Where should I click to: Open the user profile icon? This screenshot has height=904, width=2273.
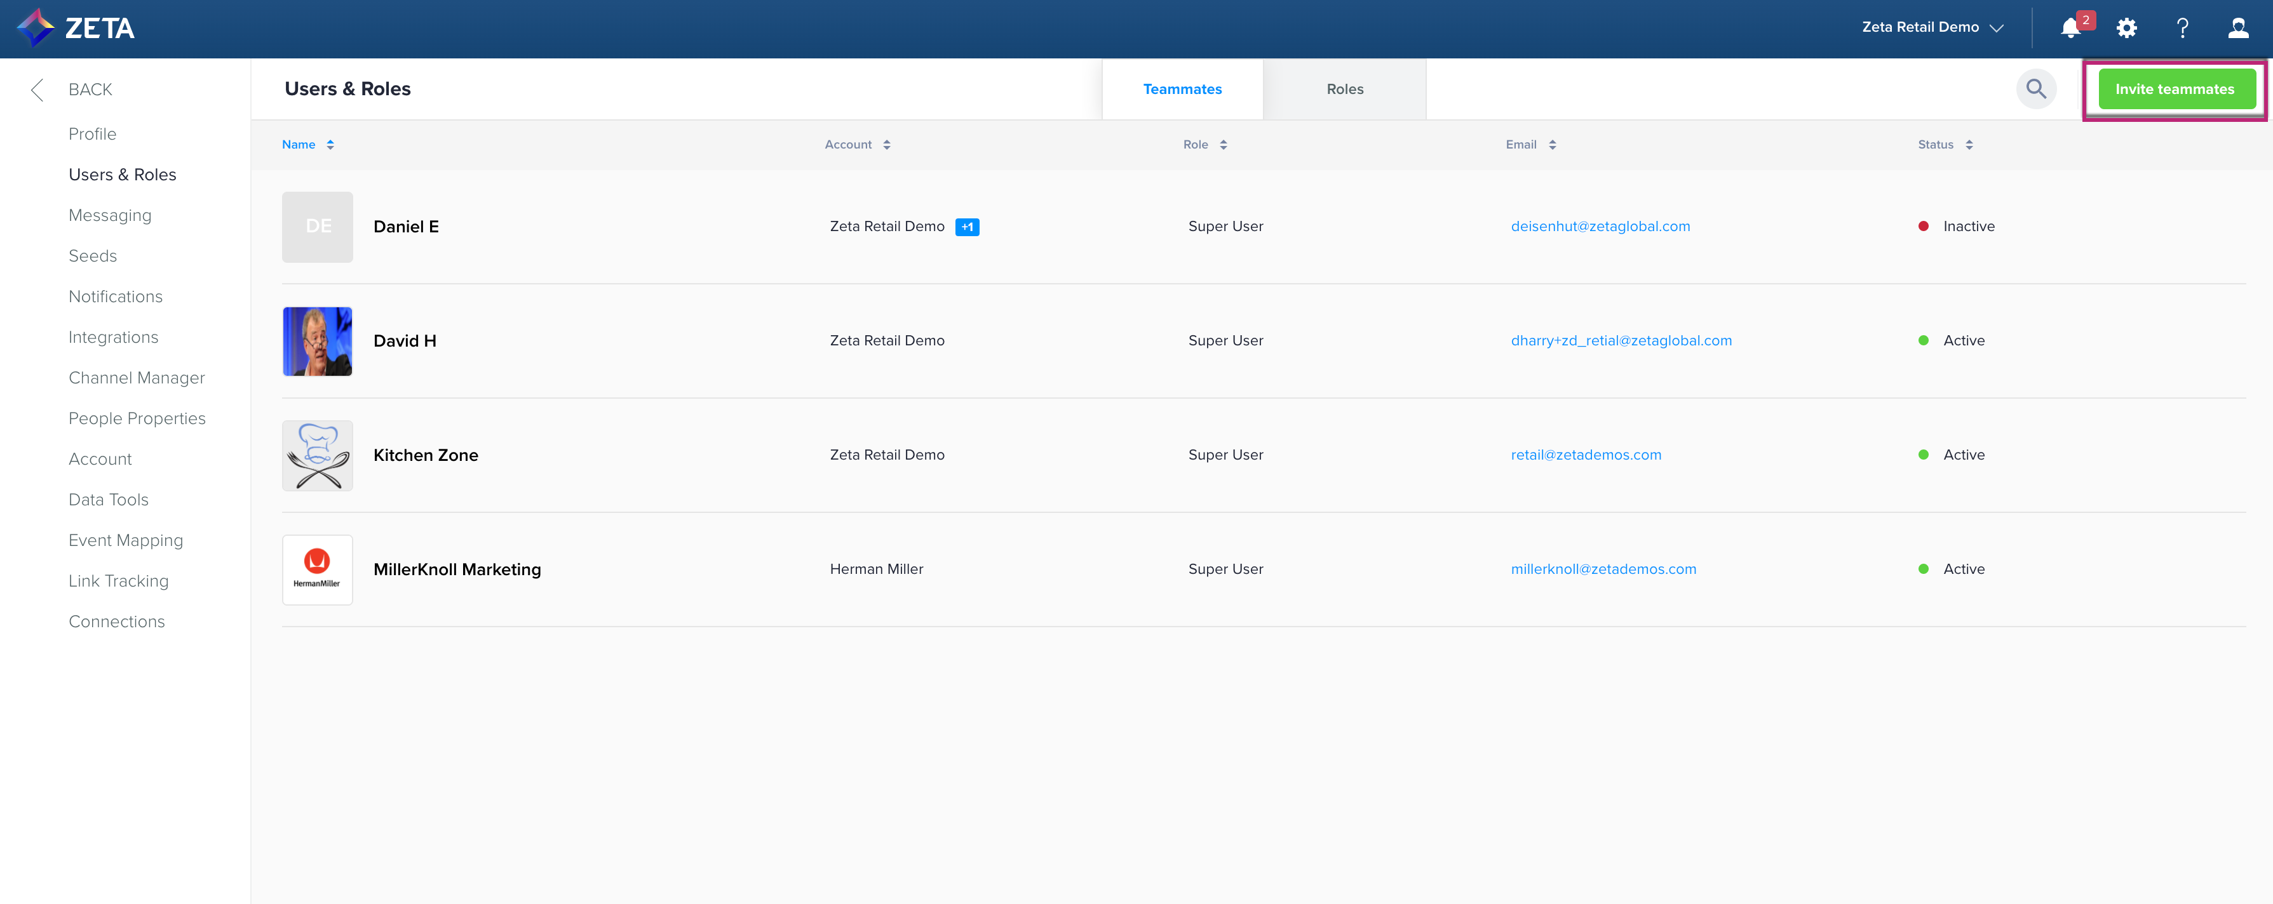click(2237, 28)
